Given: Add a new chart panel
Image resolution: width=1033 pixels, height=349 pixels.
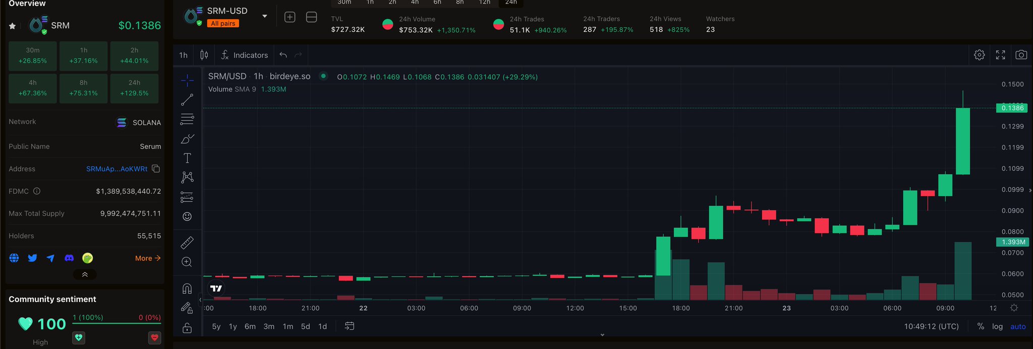Looking at the screenshot, I should point(290,17).
